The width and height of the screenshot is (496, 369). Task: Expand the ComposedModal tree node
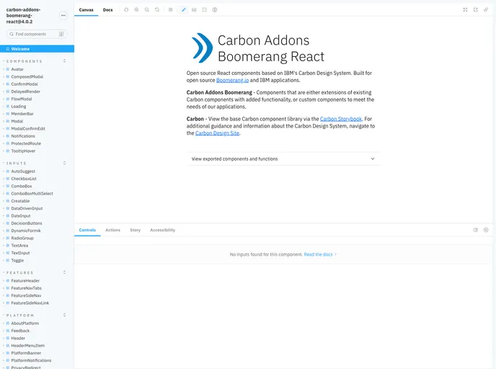[x=4, y=77]
